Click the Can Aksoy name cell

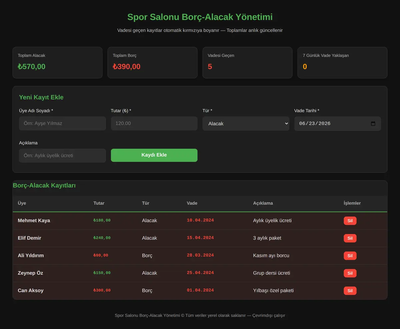[x=31, y=290]
